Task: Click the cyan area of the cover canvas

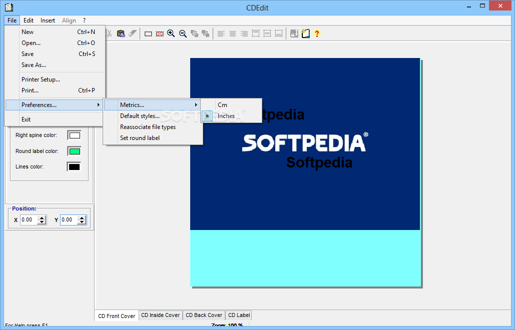Action: (305, 258)
